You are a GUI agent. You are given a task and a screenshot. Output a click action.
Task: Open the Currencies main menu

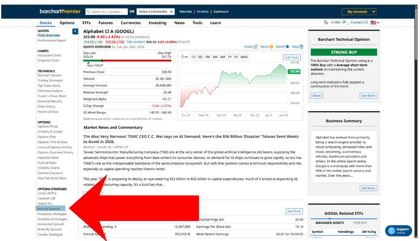(131, 23)
